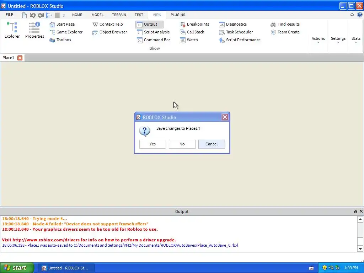Open Team Create
This screenshot has width=364, height=273.
tap(285, 32)
